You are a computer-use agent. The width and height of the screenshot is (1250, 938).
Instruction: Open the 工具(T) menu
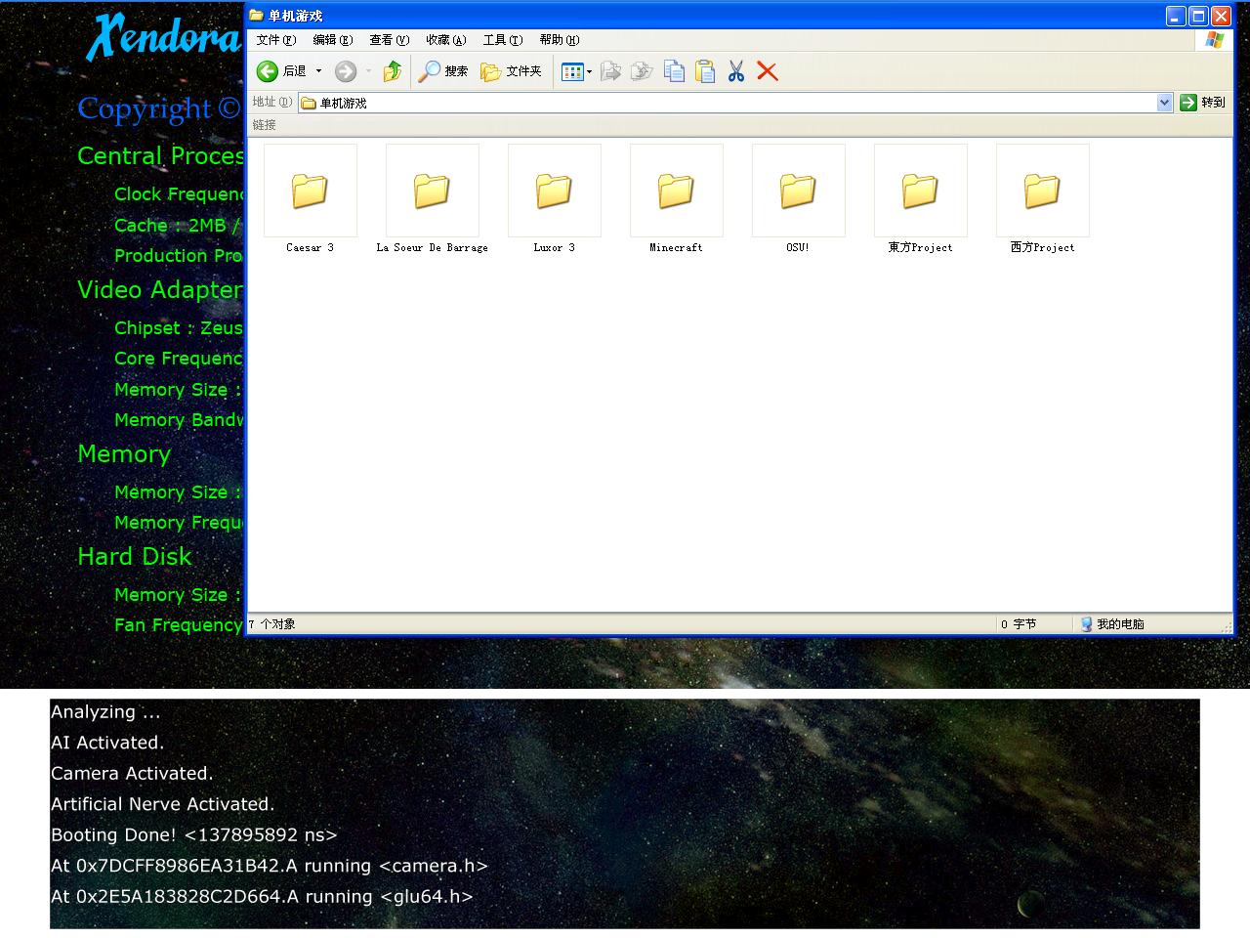(x=503, y=40)
